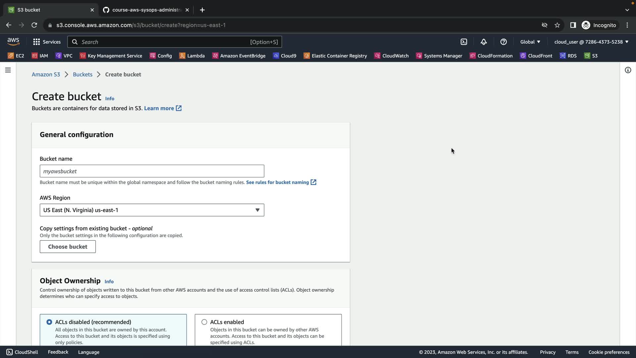Click the AWS logo home icon
This screenshot has width=636, height=358.
tap(13, 41)
